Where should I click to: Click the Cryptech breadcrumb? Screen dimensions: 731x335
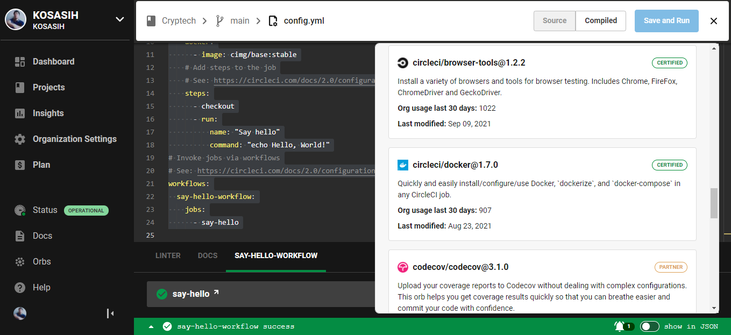179,21
